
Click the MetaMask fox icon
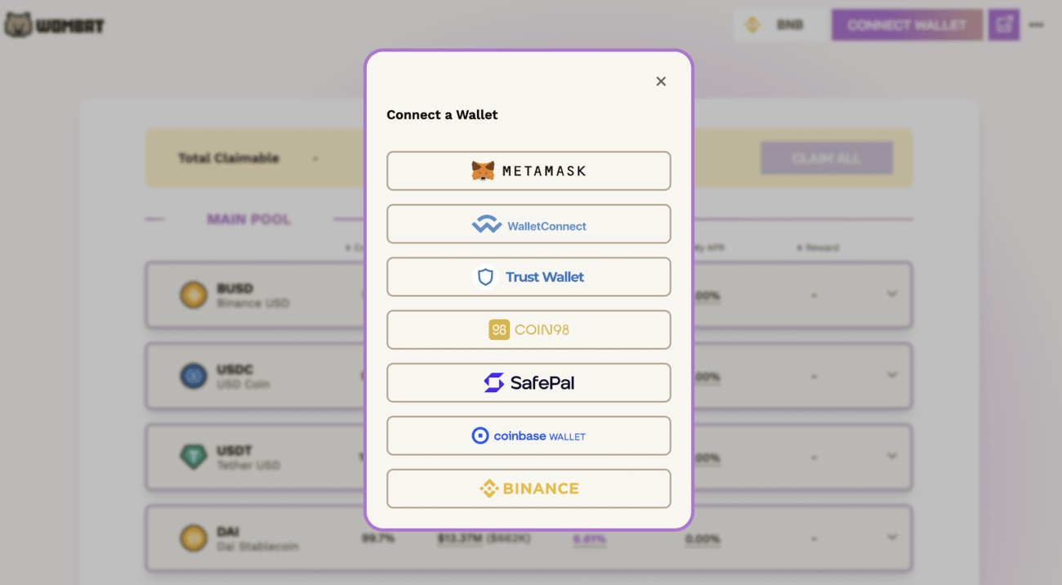coord(483,171)
